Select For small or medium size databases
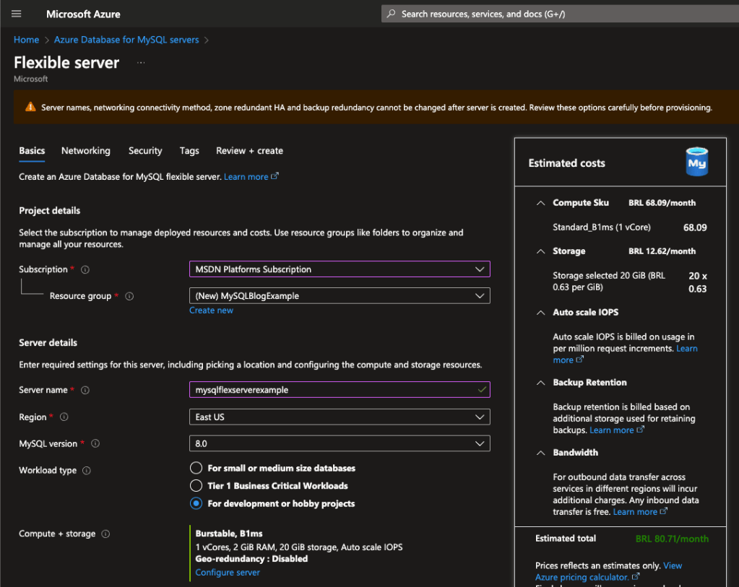 196,468
